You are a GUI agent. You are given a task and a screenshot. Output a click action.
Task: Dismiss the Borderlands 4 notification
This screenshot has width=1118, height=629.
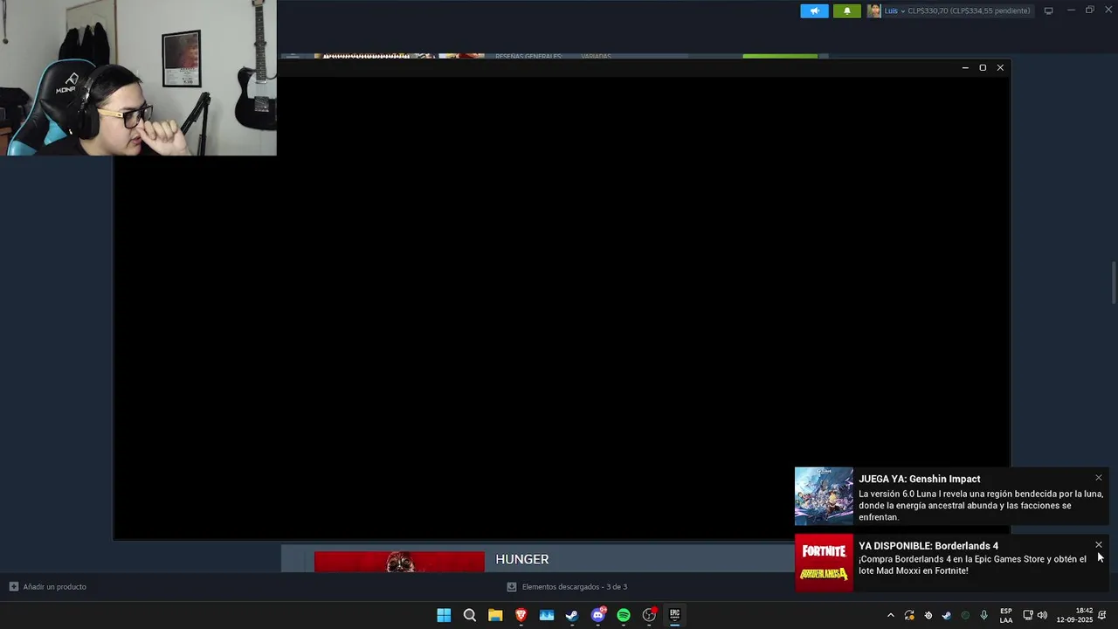click(1099, 545)
